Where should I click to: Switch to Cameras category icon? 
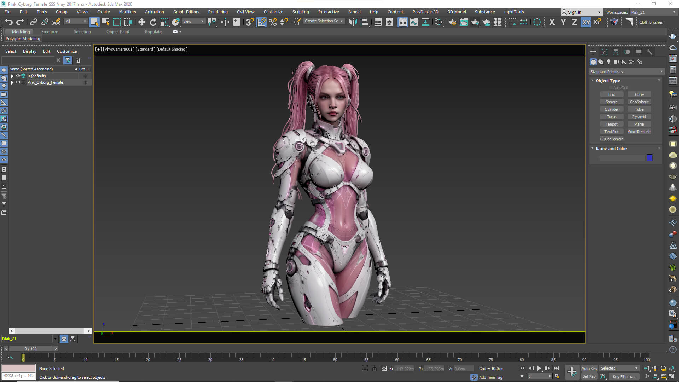(x=616, y=62)
